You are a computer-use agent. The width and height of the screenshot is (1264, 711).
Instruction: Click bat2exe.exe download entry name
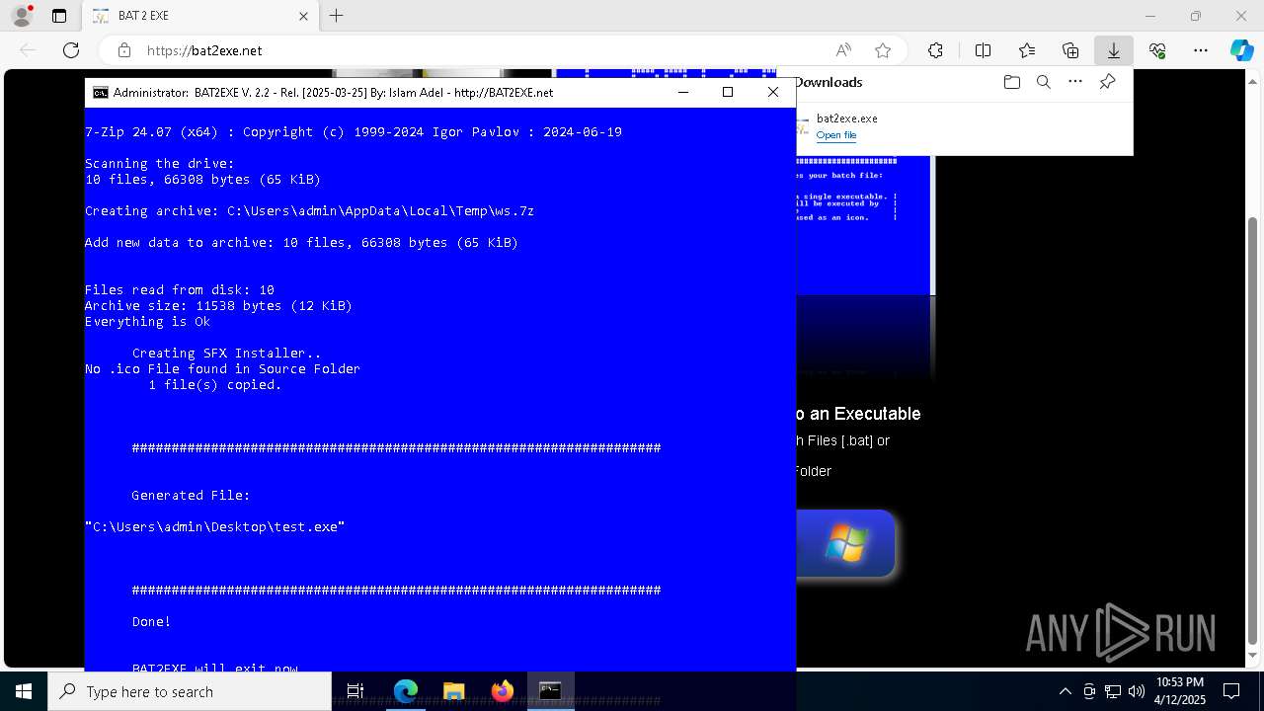847,118
